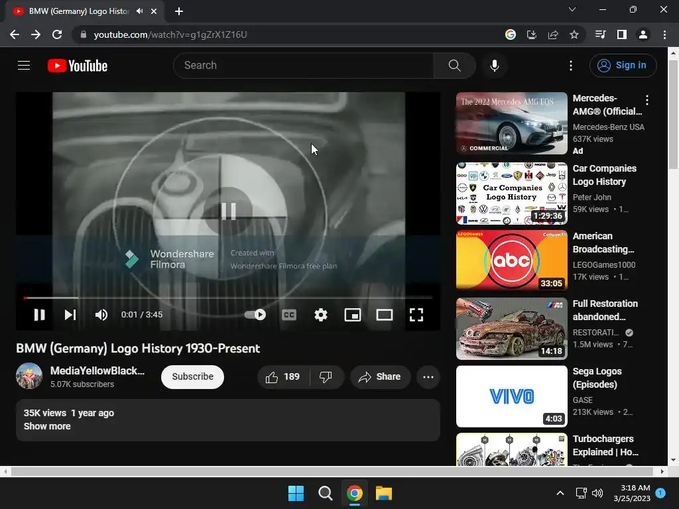Image resolution: width=679 pixels, height=509 pixels.
Task: Open the clock showing 3:18 AM
Action: [632, 493]
